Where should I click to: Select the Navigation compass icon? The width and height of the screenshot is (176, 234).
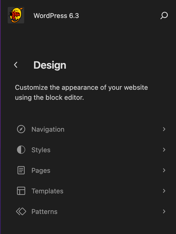(21, 129)
